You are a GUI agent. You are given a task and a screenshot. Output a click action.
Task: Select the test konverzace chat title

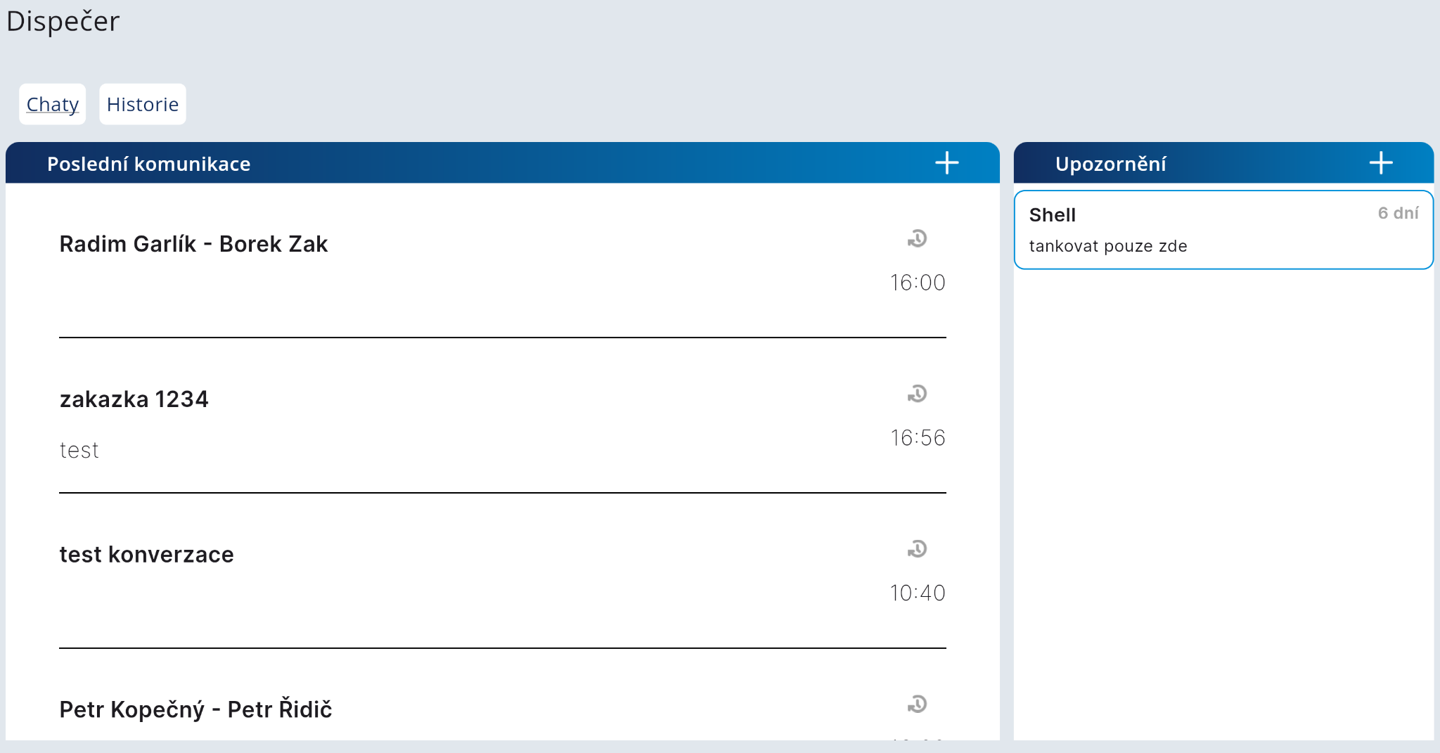(x=146, y=555)
